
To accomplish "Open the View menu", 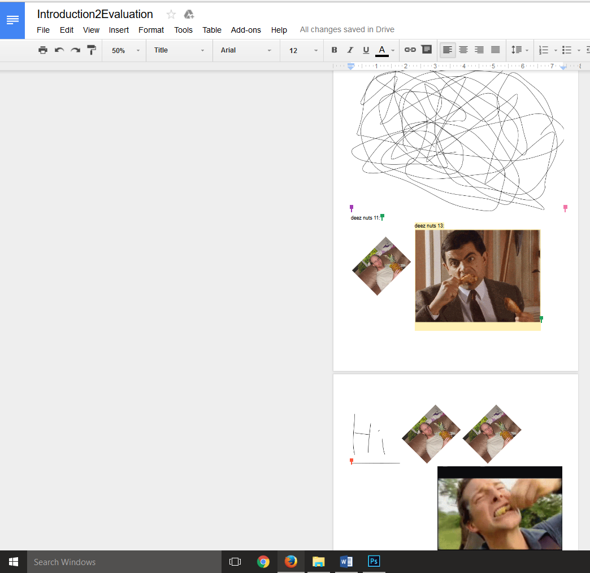I will [91, 30].
